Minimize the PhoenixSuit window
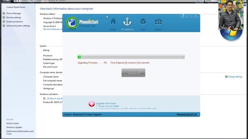This screenshot has height=139, width=248. [x=189, y=16]
